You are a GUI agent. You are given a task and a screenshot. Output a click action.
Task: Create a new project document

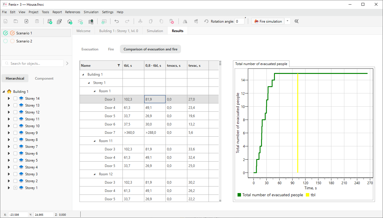pyautogui.click(x=5, y=21)
